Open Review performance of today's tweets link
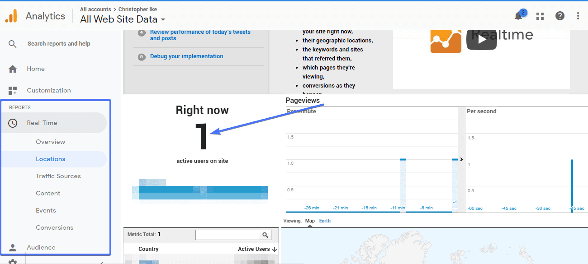The height and width of the screenshot is (264, 588). coord(200,35)
